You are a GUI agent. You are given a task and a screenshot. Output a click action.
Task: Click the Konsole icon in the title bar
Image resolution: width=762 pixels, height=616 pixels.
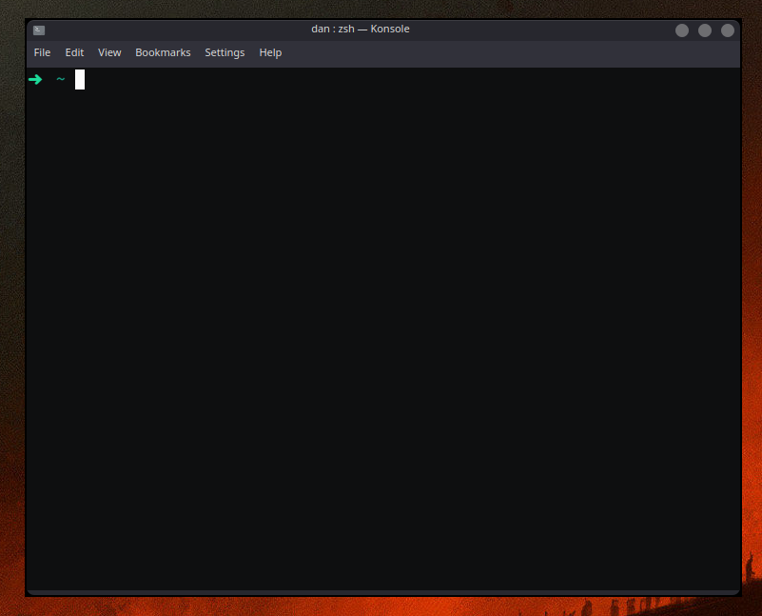pyautogui.click(x=39, y=29)
